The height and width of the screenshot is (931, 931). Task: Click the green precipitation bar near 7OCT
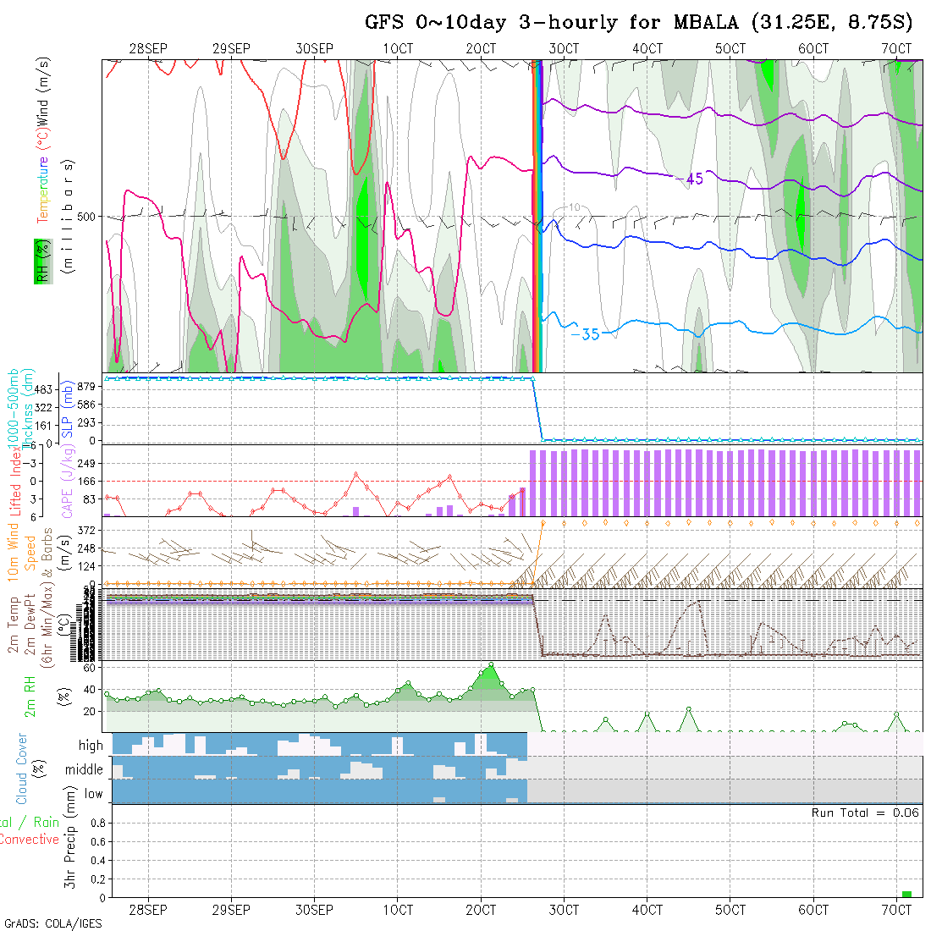pos(906,894)
